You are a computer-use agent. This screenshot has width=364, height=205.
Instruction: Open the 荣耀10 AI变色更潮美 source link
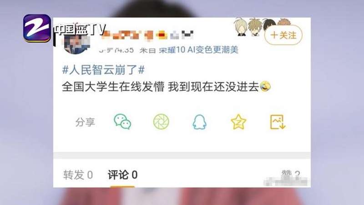click(199, 50)
